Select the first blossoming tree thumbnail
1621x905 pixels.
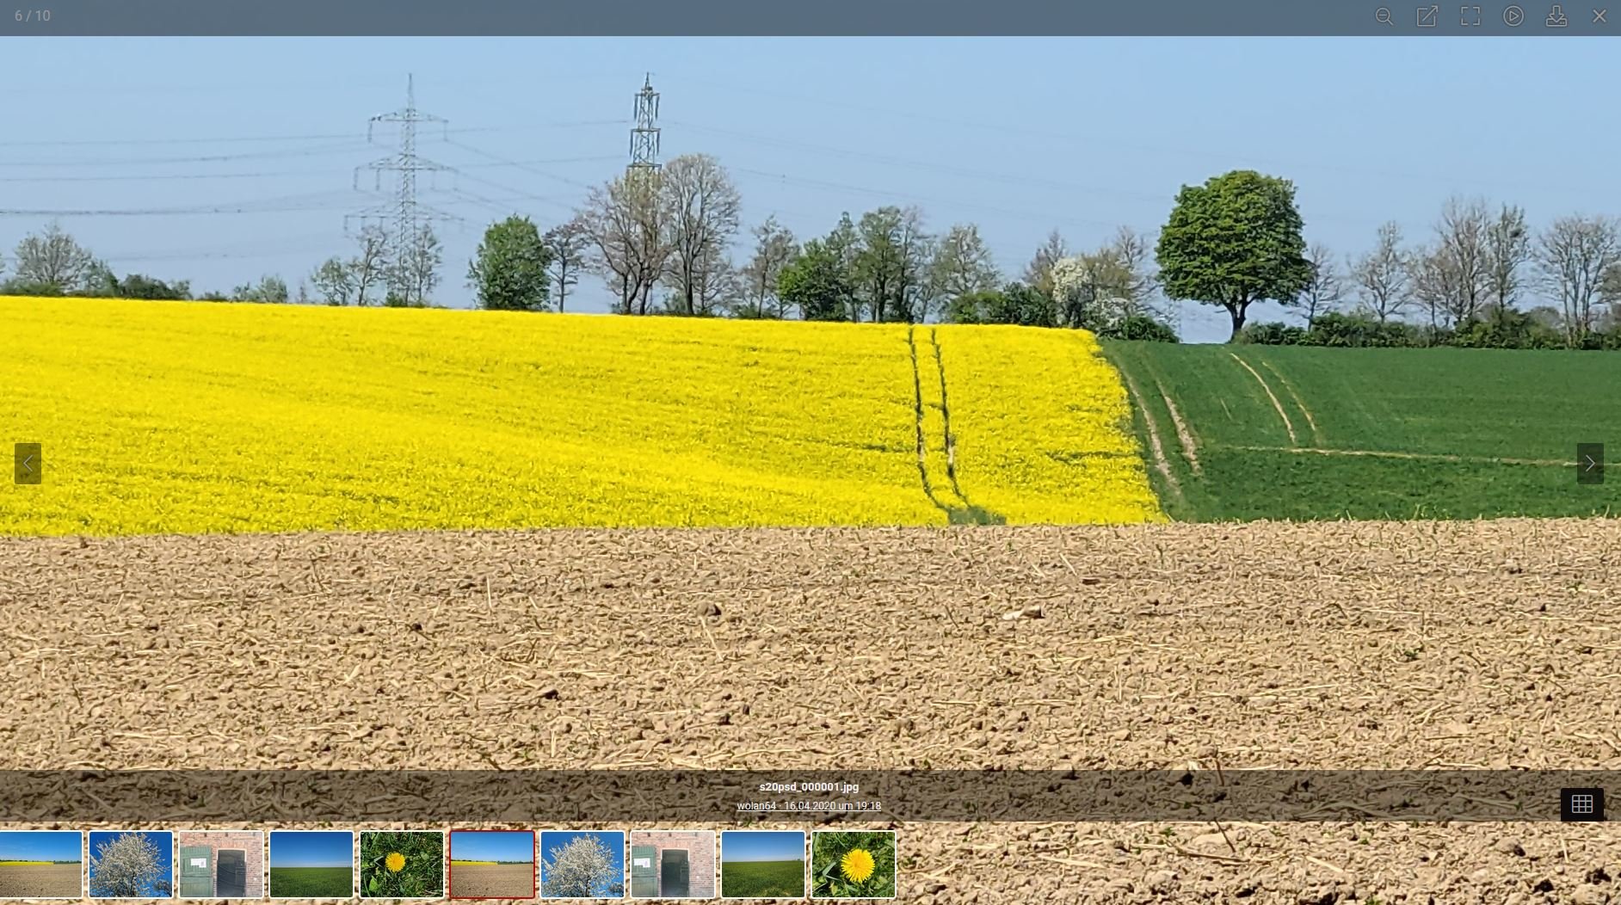tap(131, 865)
